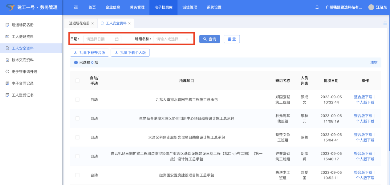The height and width of the screenshot is (185, 390).
Task: Check the row for 九龙大道排水管网完善工程
Action: (77, 99)
